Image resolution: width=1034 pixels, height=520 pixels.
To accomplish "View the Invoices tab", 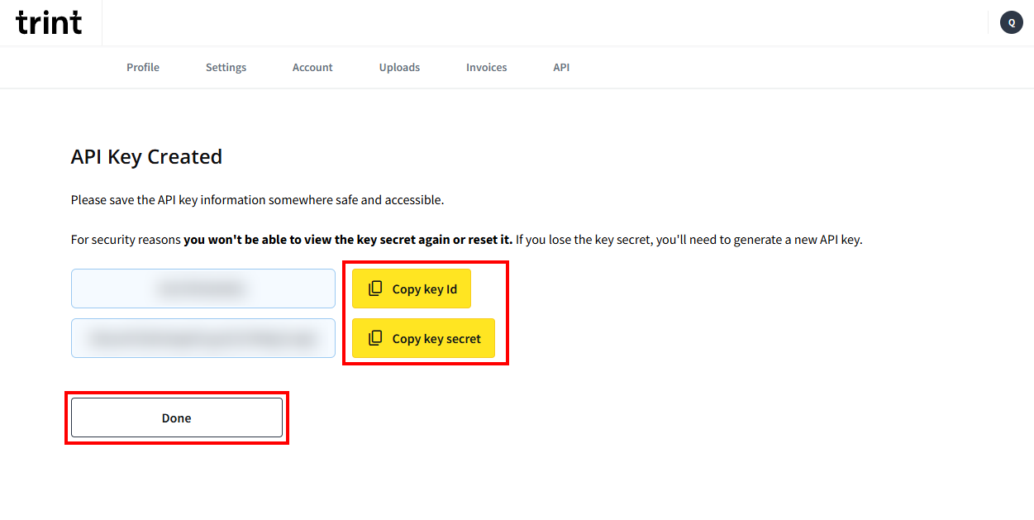I will pos(486,67).
